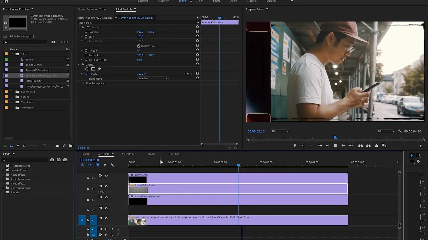This screenshot has width=428, height=240.
Task: Go to Out point in Program monitor
Action: [x=351, y=146]
